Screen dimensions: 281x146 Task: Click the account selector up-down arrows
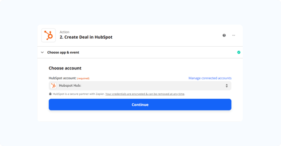point(227,86)
